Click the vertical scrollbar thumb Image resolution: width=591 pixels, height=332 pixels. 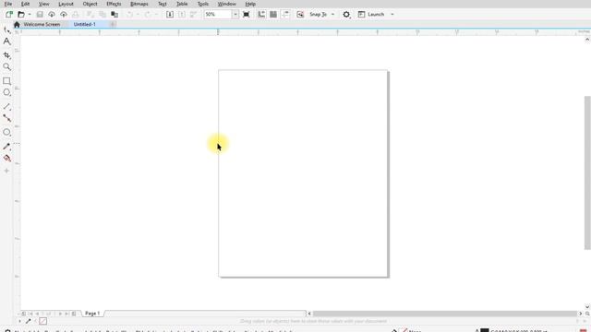[587, 172]
